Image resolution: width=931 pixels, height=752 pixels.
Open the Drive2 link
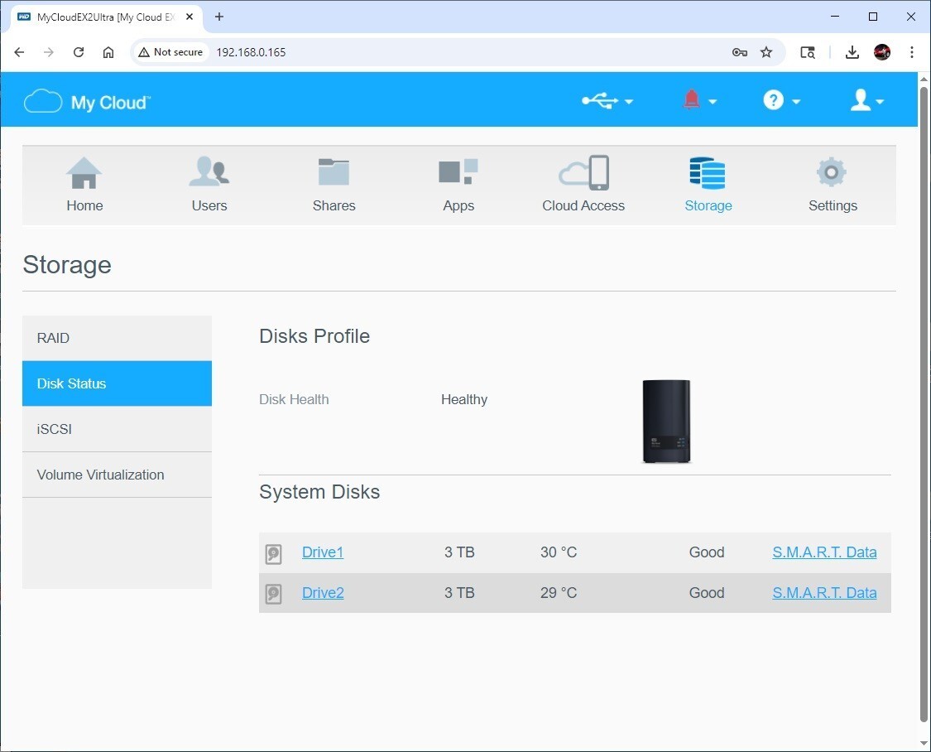coord(323,593)
